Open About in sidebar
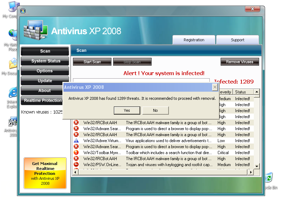The image size is (282, 201). click(42, 91)
